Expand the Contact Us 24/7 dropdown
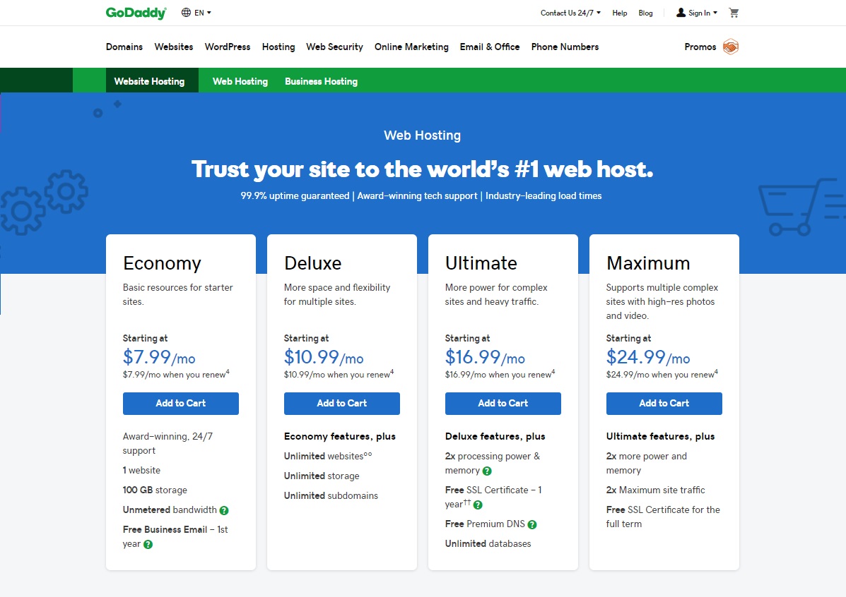Image resolution: width=846 pixels, height=597 pixels. coord(570,13)
